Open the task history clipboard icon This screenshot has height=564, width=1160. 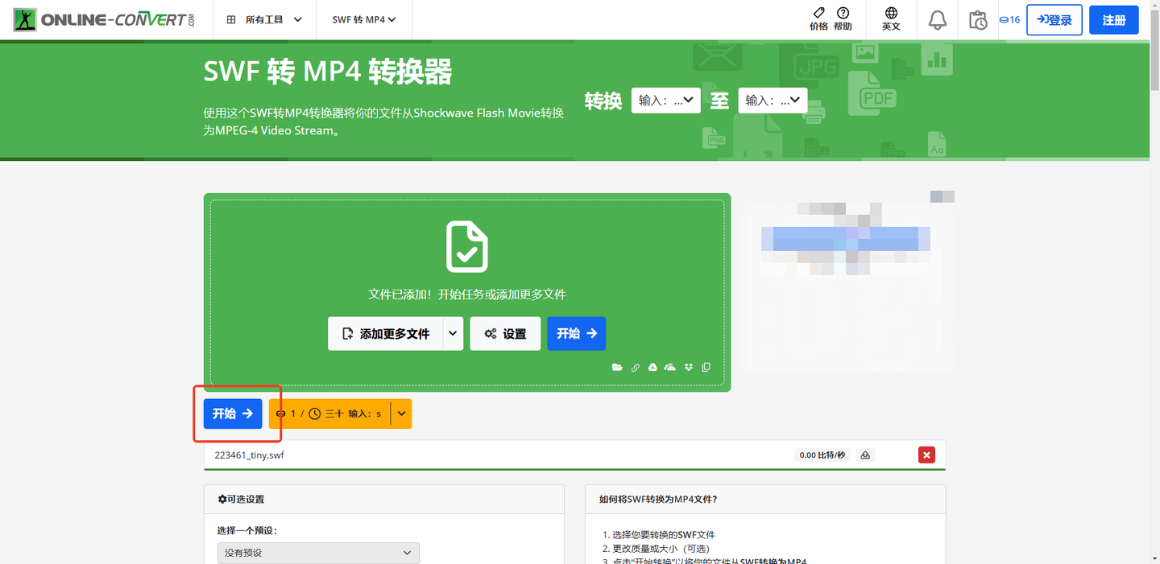(978, 20)
